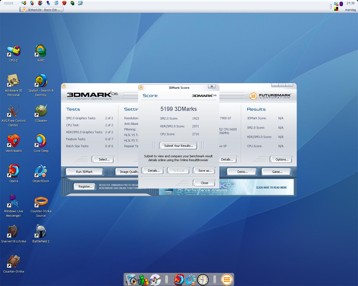The width and height of the screenshot is (358, 286).
Task: Click the 3DMark orange icon in the dock
Action: point(227,279)
